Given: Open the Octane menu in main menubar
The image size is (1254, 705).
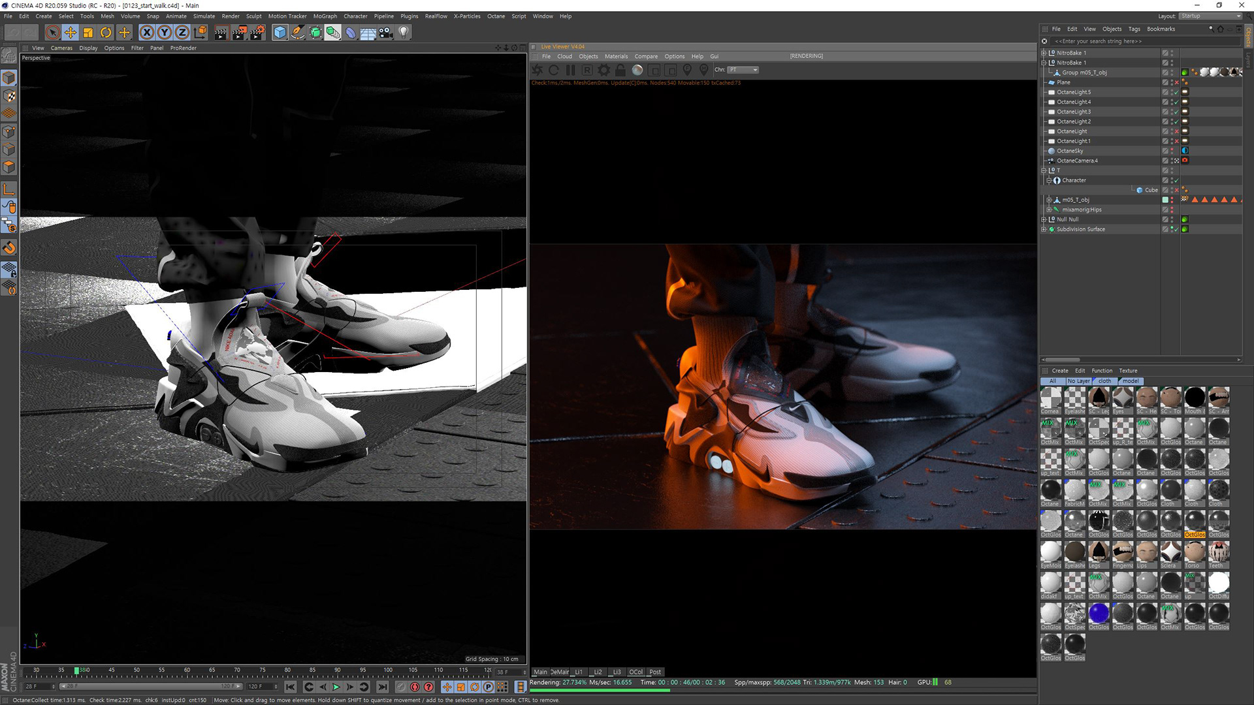Looking at the screenshot, I should (496, 16).
